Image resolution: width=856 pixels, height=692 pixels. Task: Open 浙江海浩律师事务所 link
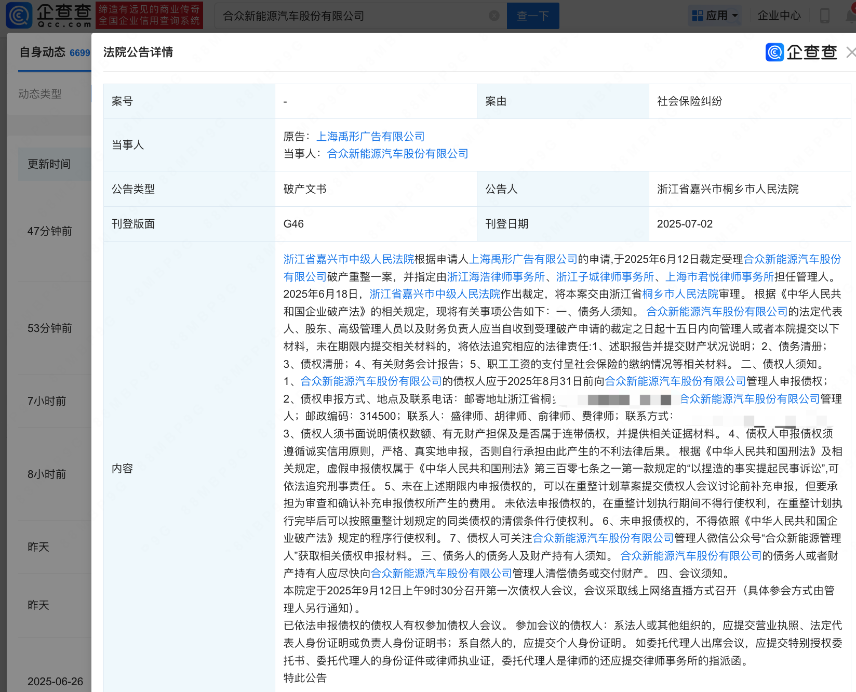point(496,277)
